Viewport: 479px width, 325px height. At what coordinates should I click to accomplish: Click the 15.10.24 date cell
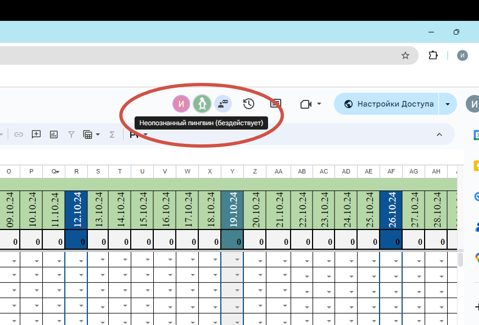[142, 210]
